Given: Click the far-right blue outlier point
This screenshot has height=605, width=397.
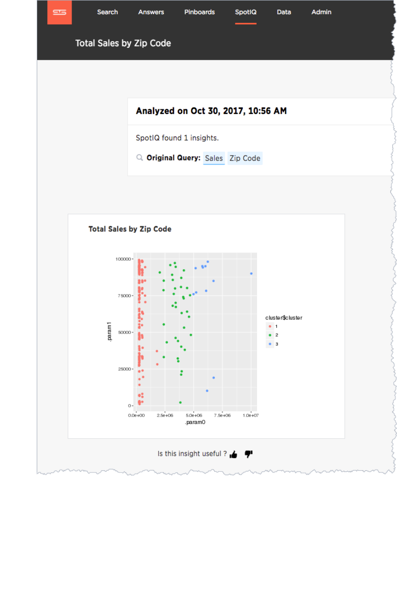Looking at the screenshot, I should [x=252, y=273].
